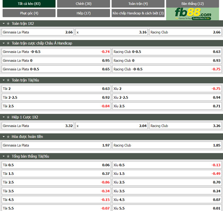Pick Xỉu 3.5 at 0.24
Image resolution: width=223 pixels, height=211 pixels.
coord(167,191)
